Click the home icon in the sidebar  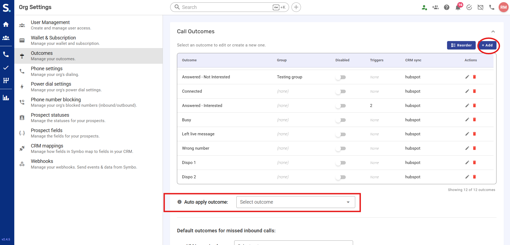click(6, 24)
